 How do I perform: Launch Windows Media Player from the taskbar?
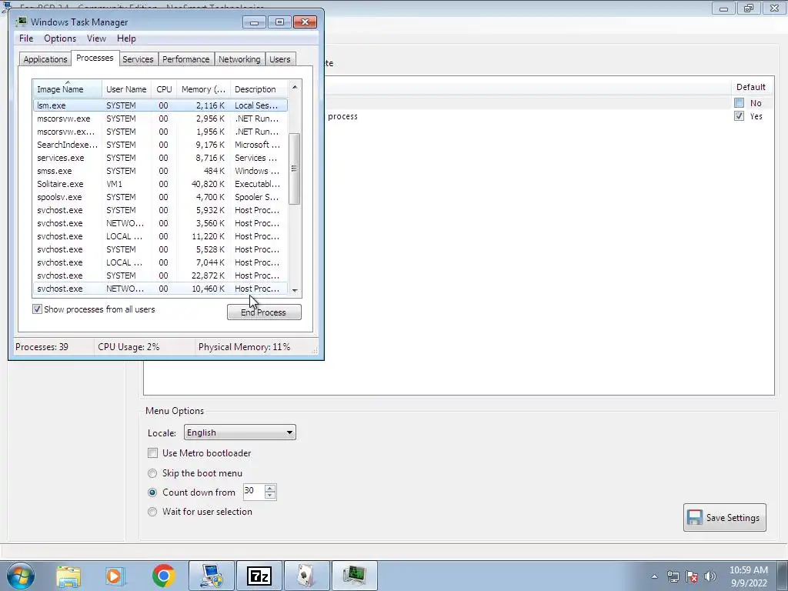pos(115,576)
